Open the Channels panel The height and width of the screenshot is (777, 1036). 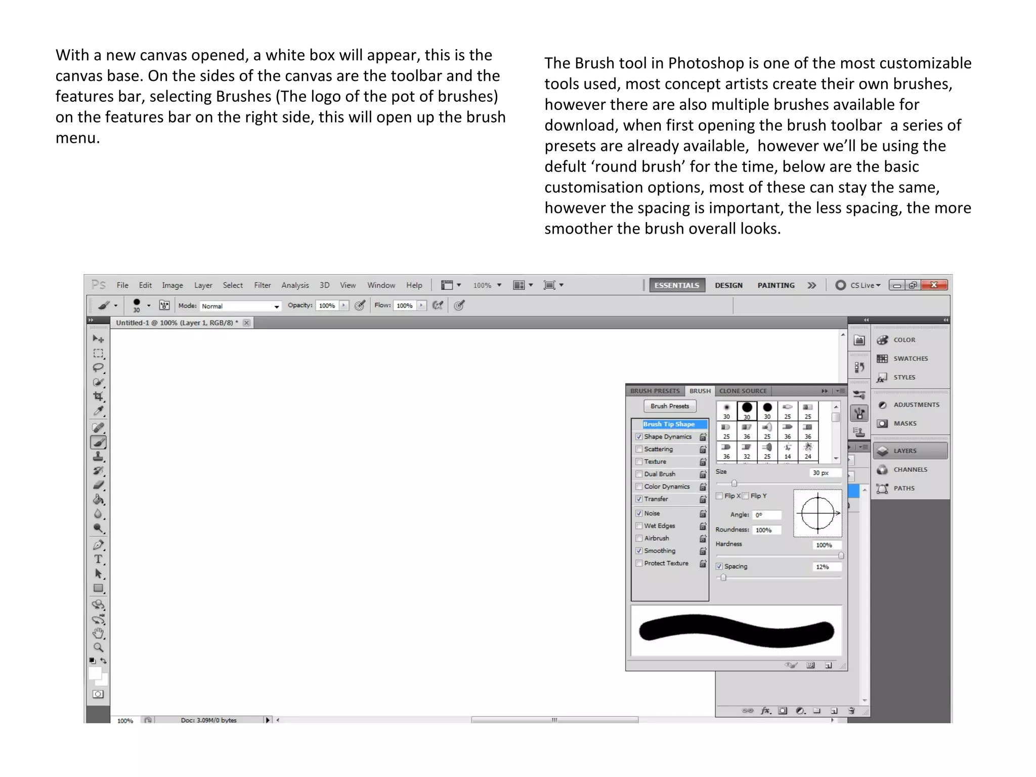(910, 469)
